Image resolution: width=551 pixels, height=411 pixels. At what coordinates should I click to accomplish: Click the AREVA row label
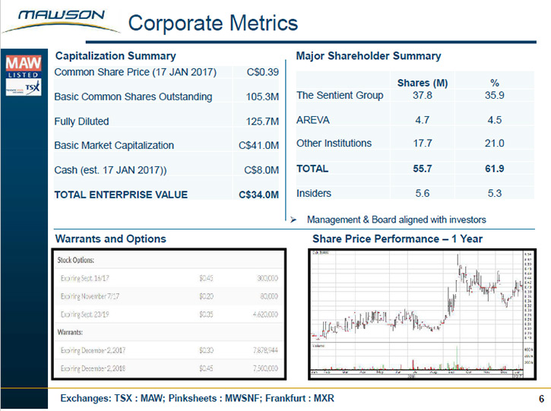tap(313, 120)
